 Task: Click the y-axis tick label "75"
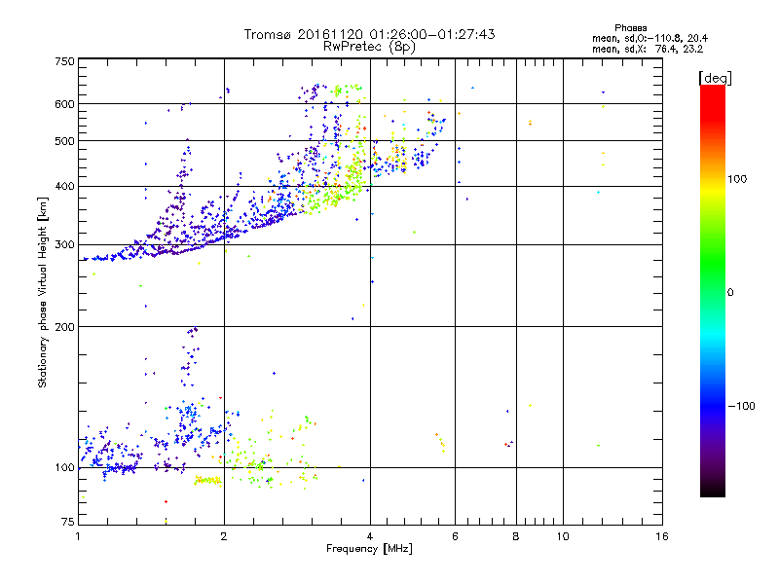(x=68, y=522)
